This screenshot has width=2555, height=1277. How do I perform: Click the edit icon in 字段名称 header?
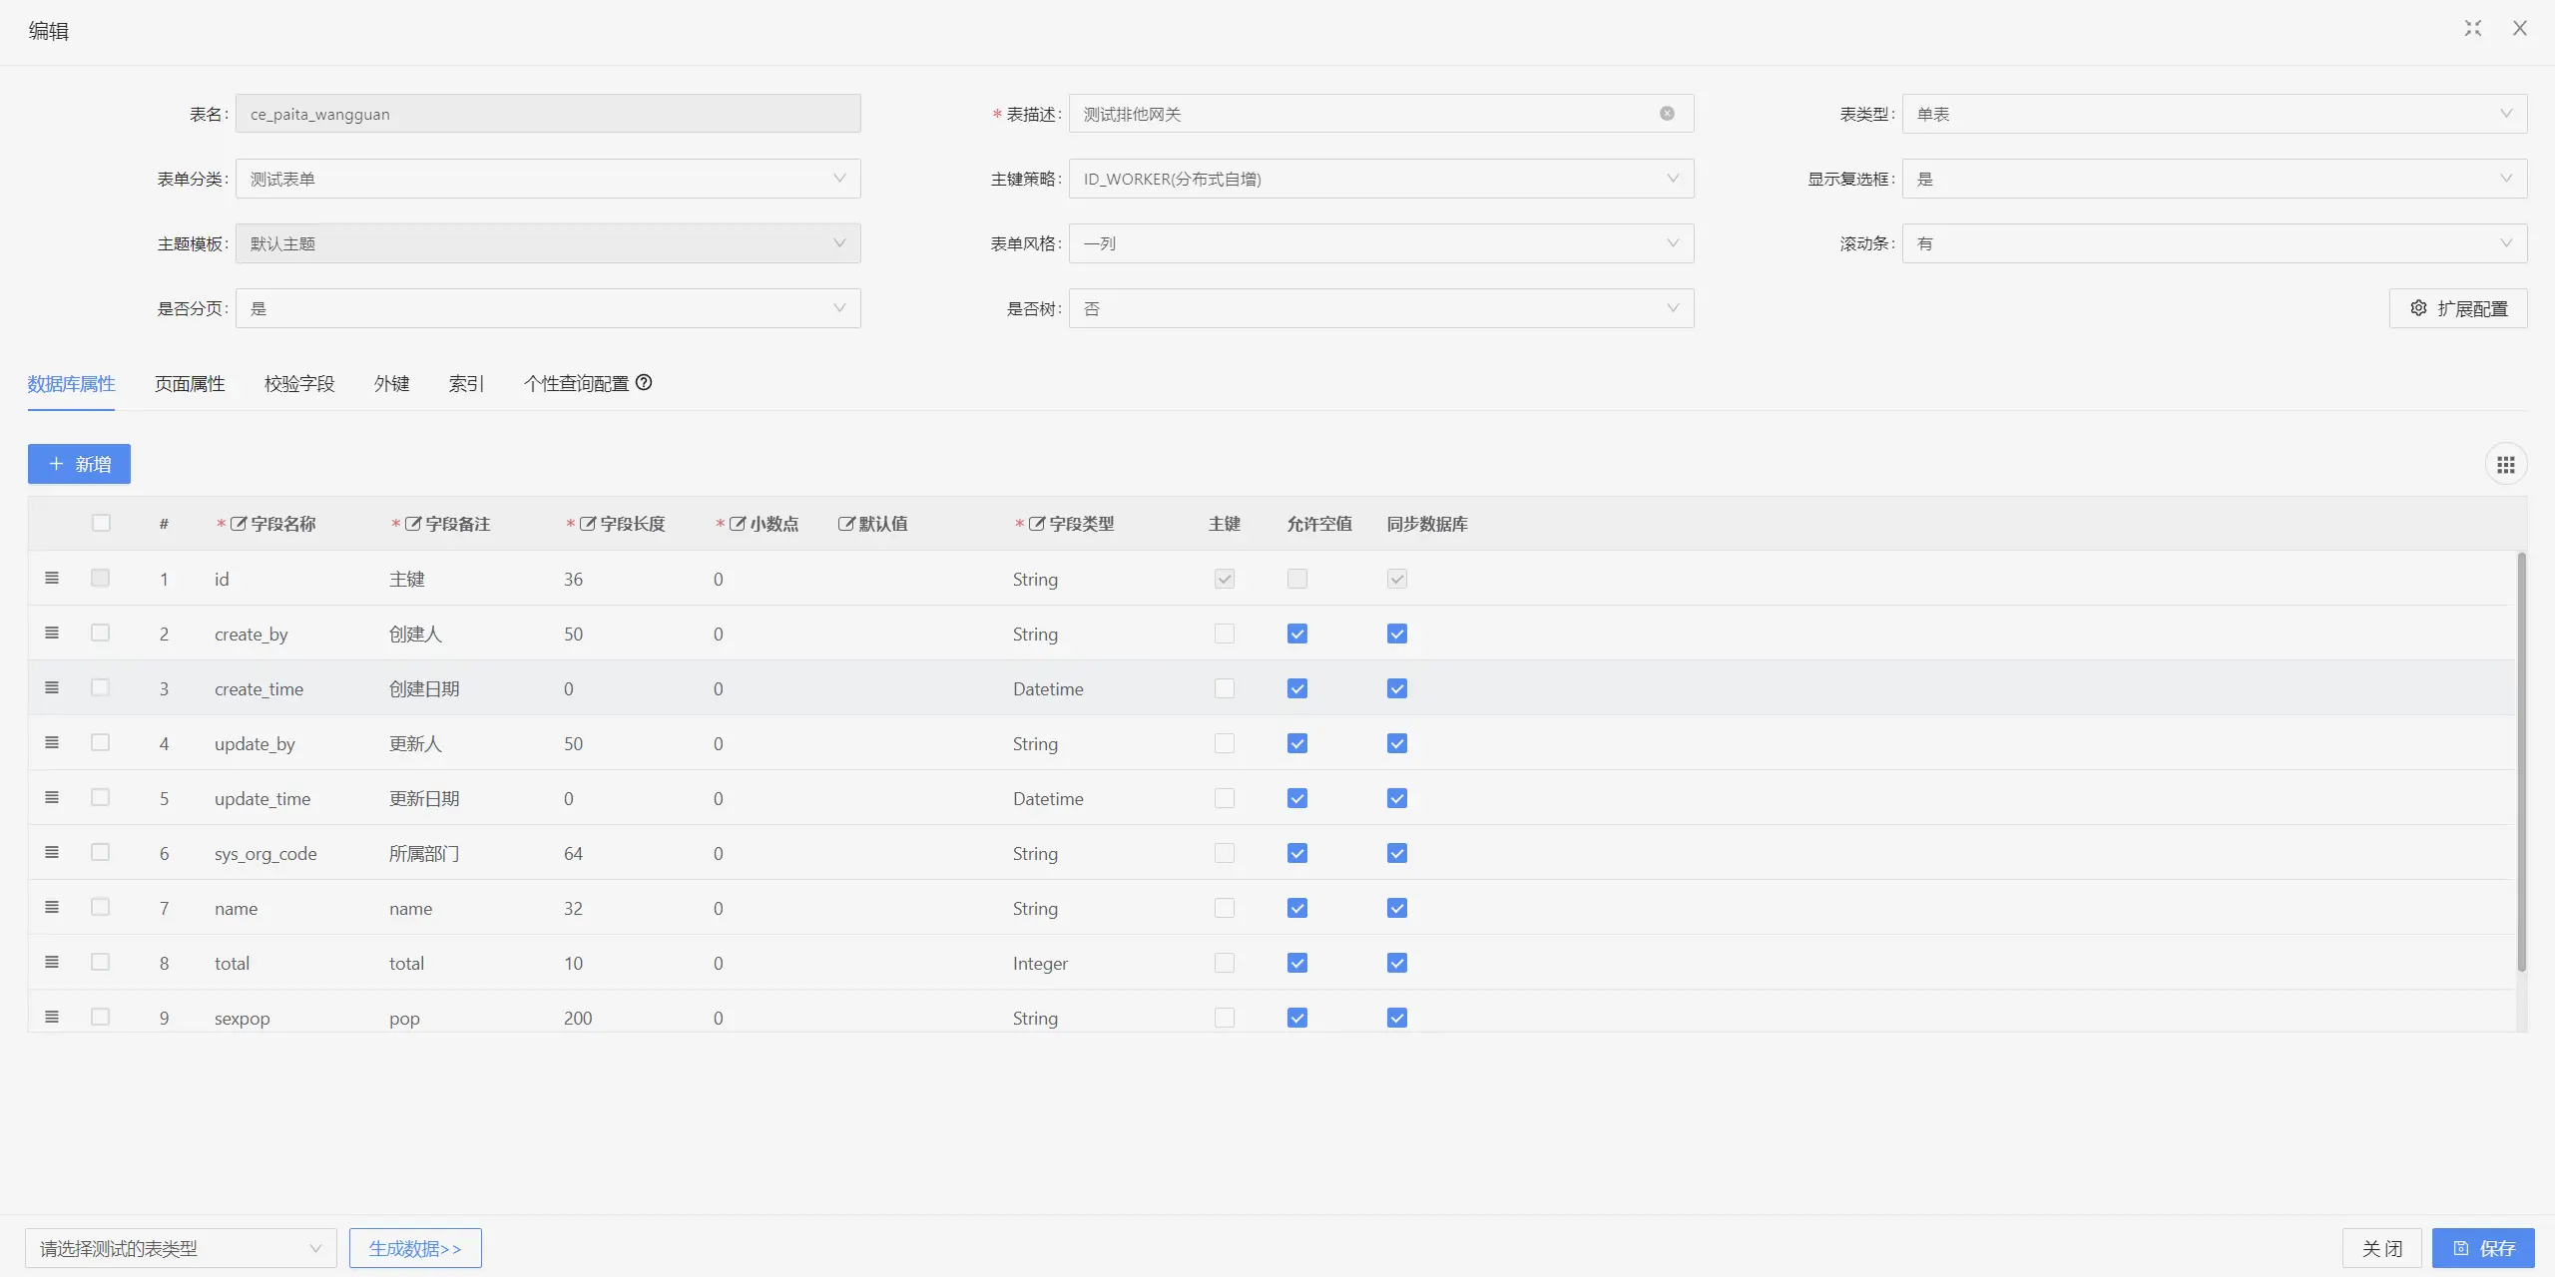point(239,523)
